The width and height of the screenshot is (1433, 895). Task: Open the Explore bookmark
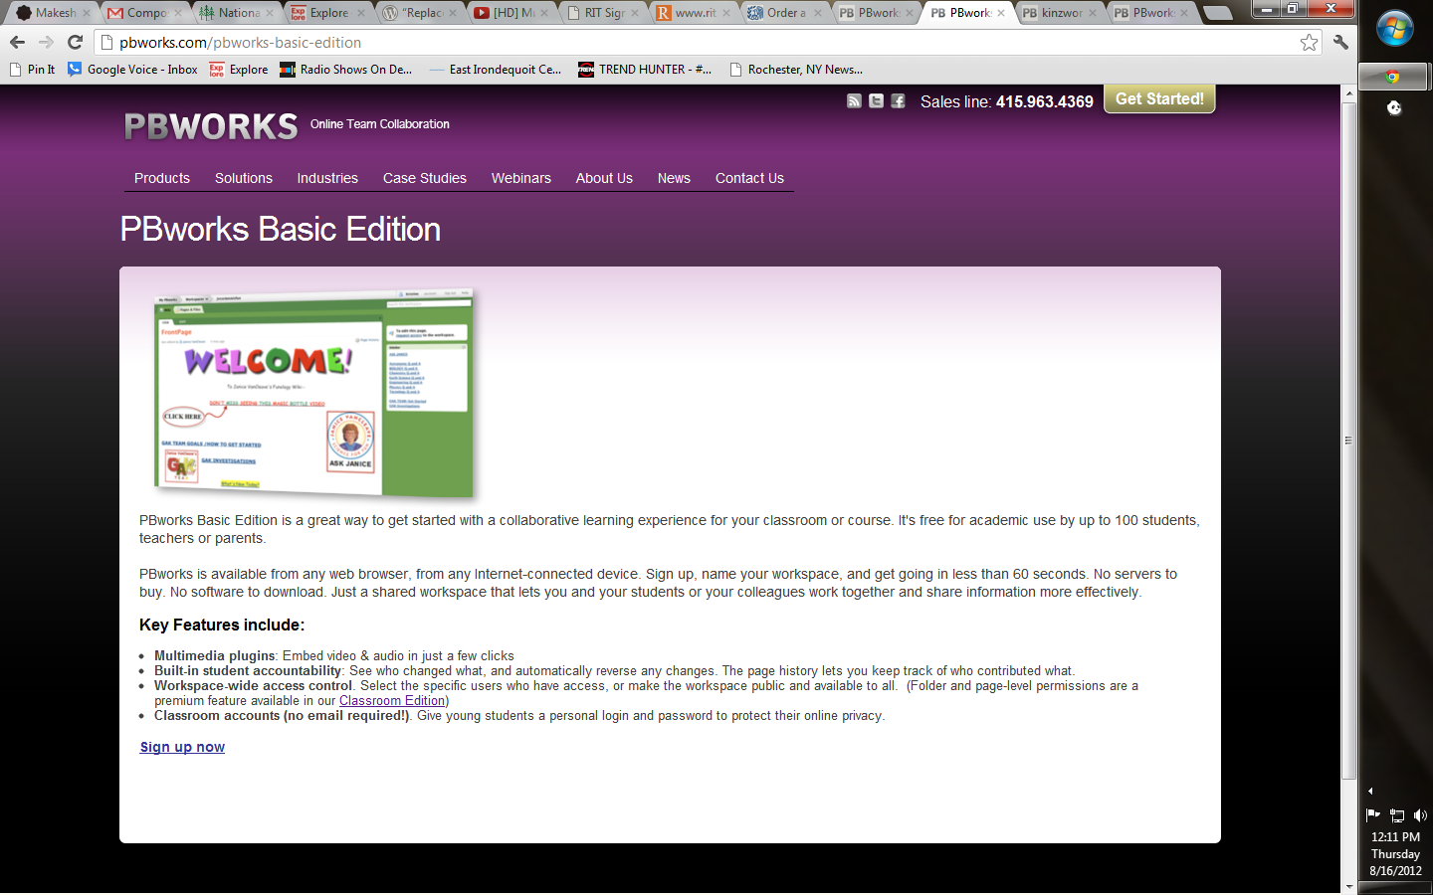pyautogui.click(x=239, y=70)
